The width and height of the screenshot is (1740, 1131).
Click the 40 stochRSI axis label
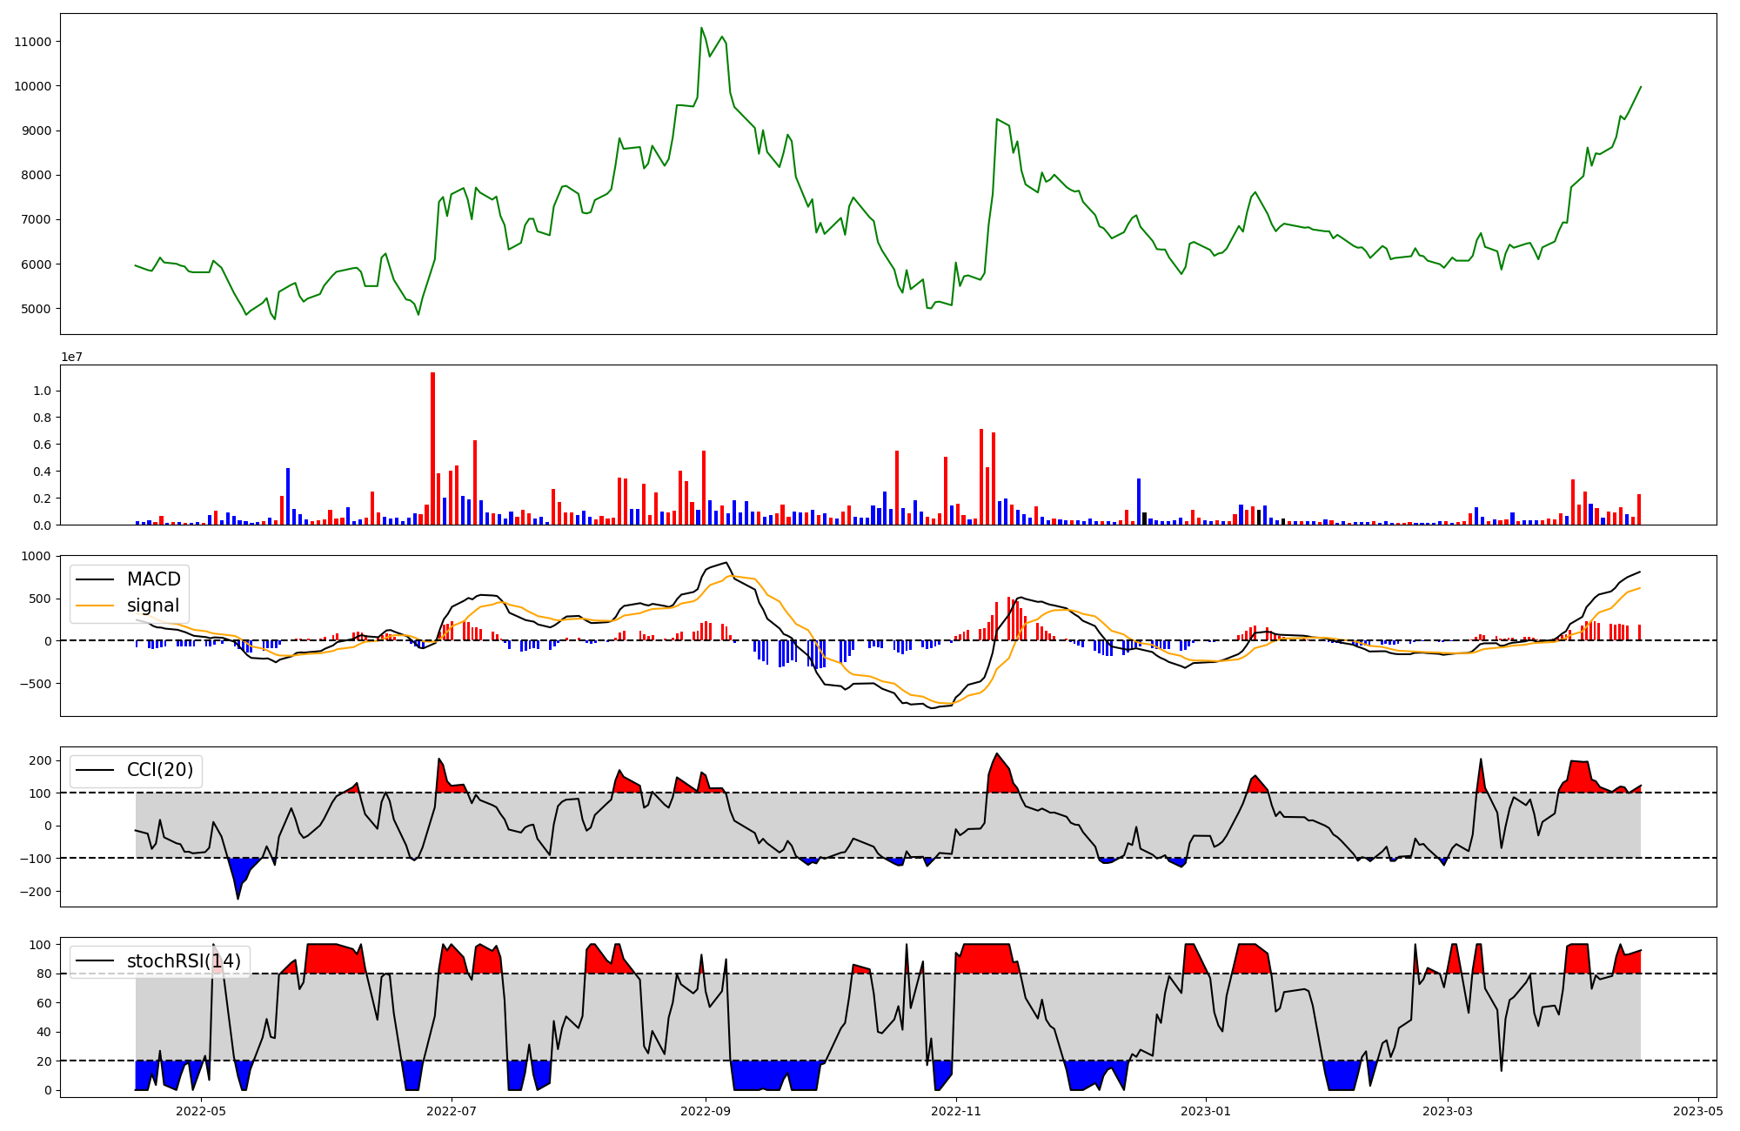click(x=43, y=1032)
